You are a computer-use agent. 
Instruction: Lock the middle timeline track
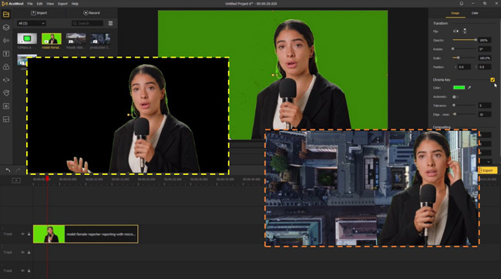[x=29, y=253]
